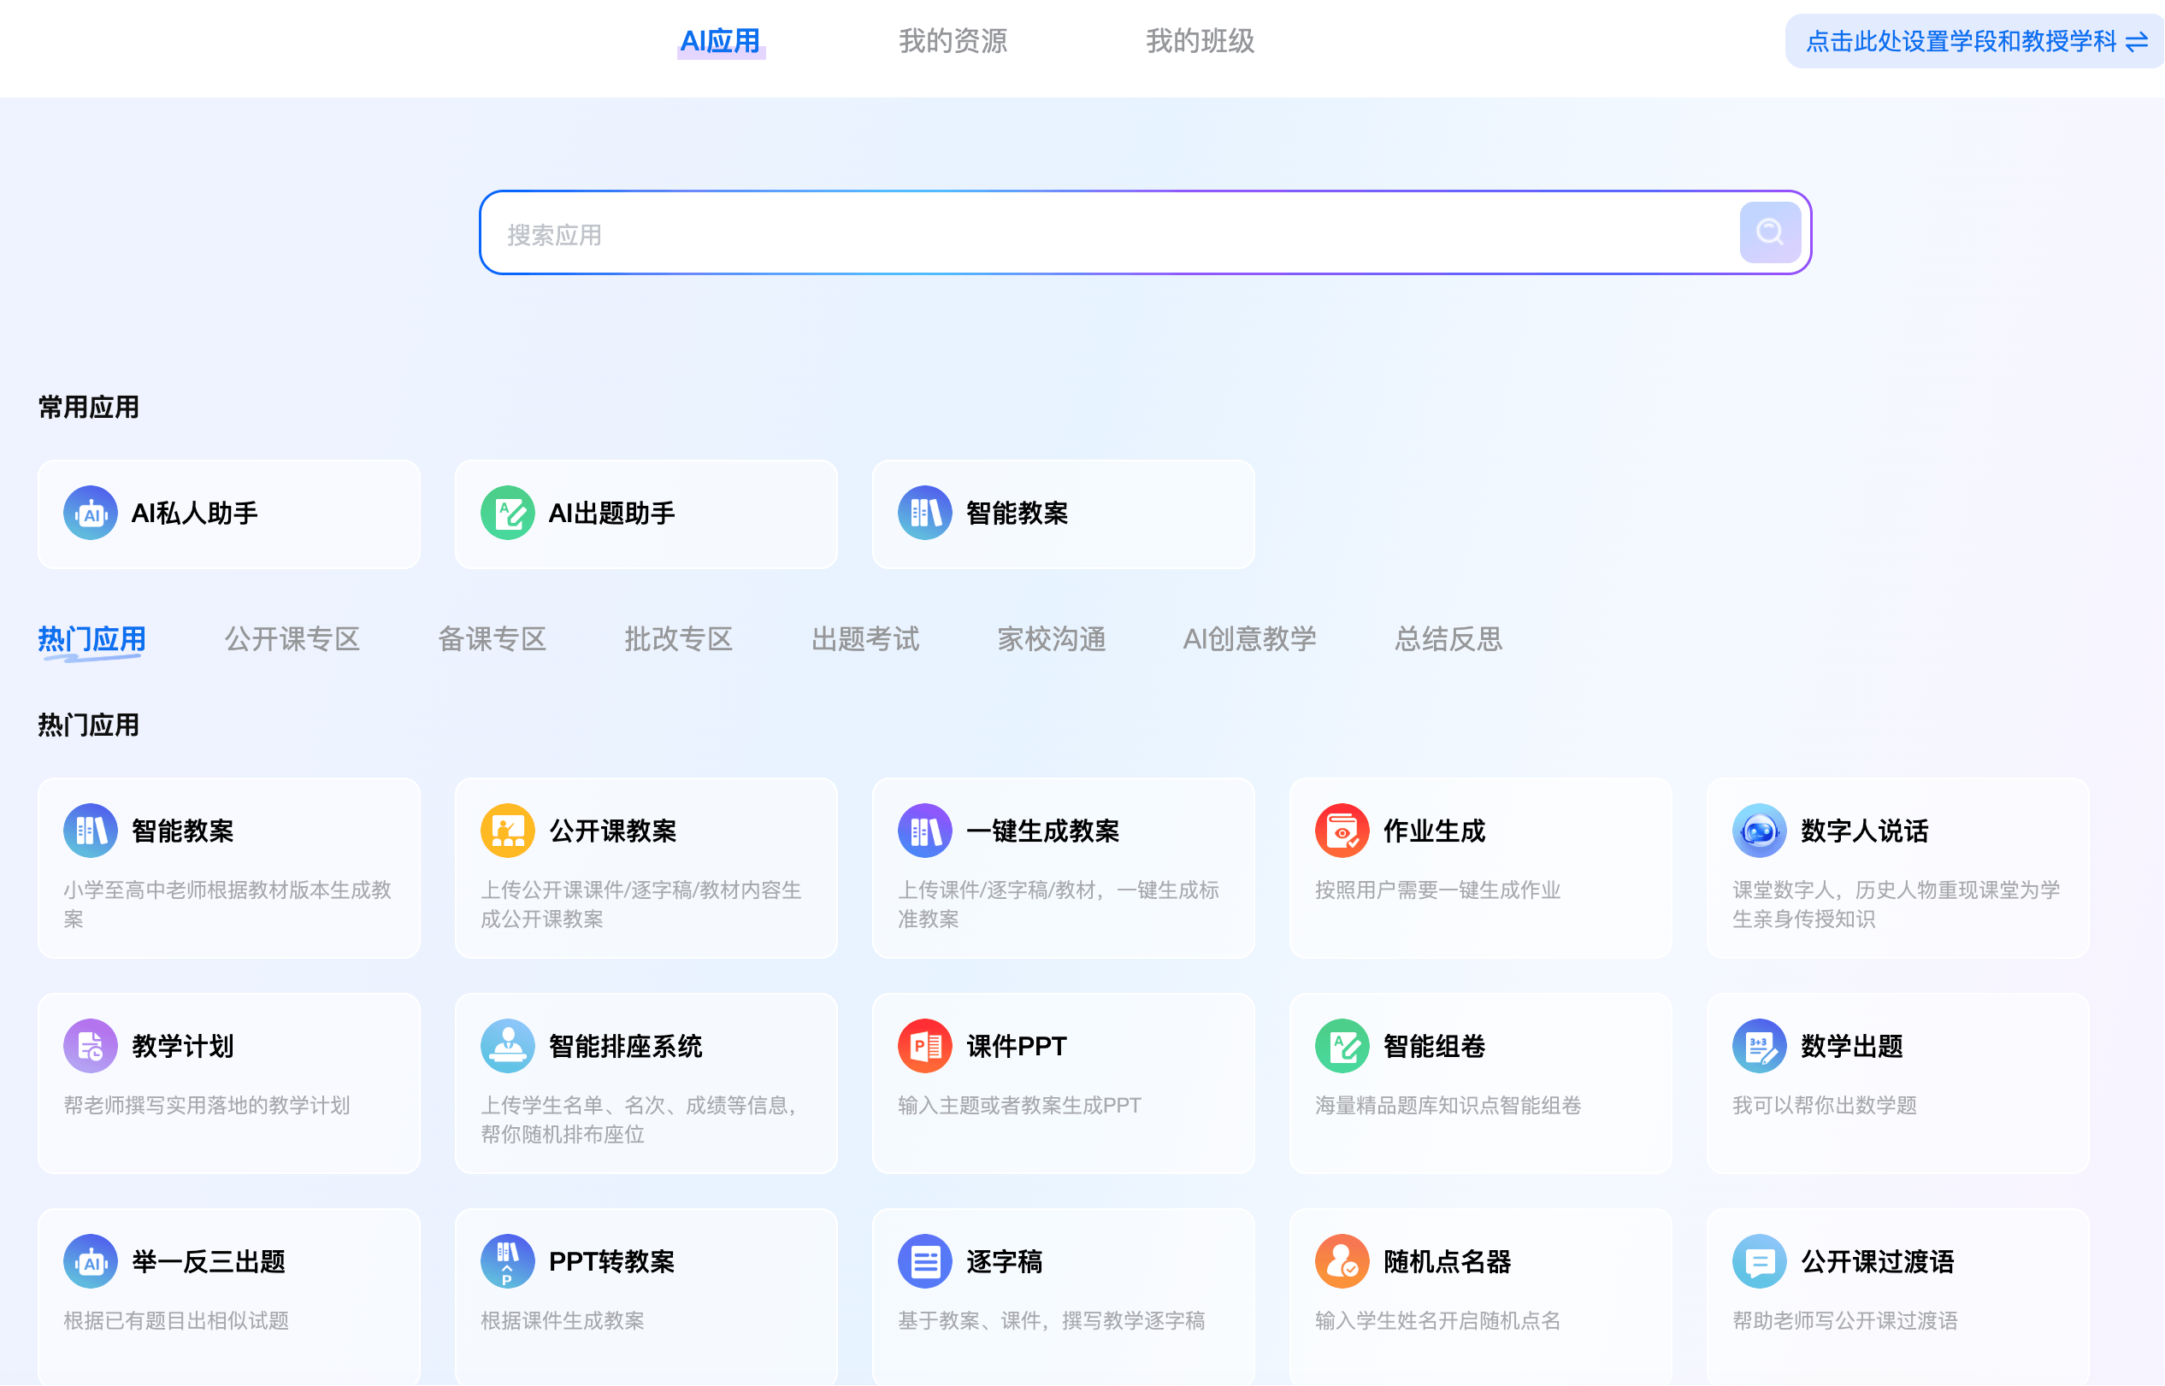Open the 数学出题 icon
The height and width of the screenshot is (1386, 2165).
(x=1759, y=1046)
